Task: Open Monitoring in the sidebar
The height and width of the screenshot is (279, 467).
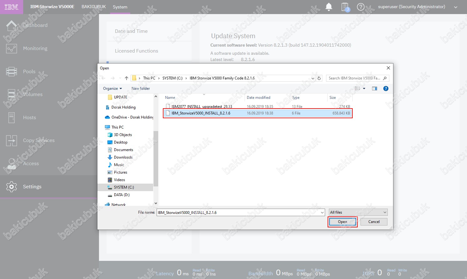Action: pos(35,48)
